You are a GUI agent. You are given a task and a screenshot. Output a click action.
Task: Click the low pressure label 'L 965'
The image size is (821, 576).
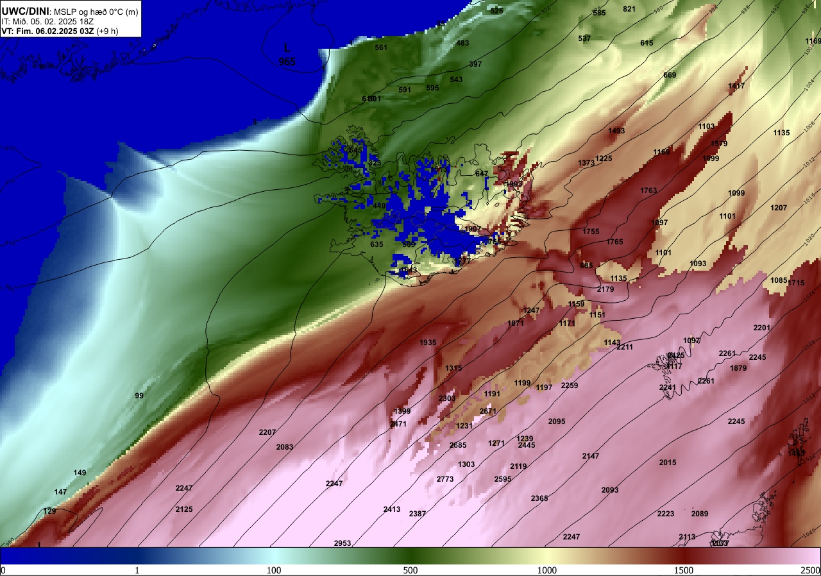tap(287, 55)
